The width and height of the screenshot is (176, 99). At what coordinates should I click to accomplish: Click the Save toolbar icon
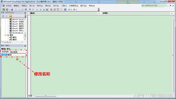12,10
